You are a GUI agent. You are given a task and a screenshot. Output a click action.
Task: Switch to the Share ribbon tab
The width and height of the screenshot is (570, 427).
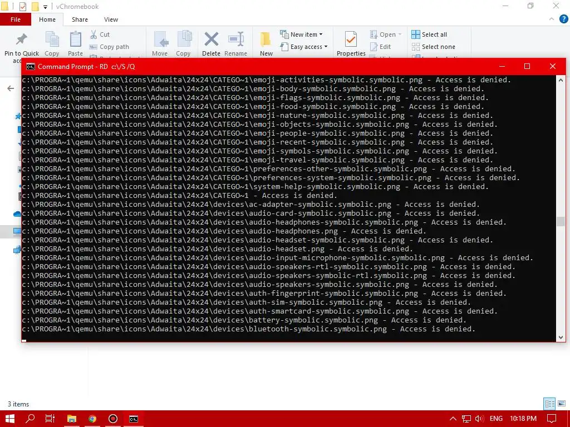click(80, 19)
